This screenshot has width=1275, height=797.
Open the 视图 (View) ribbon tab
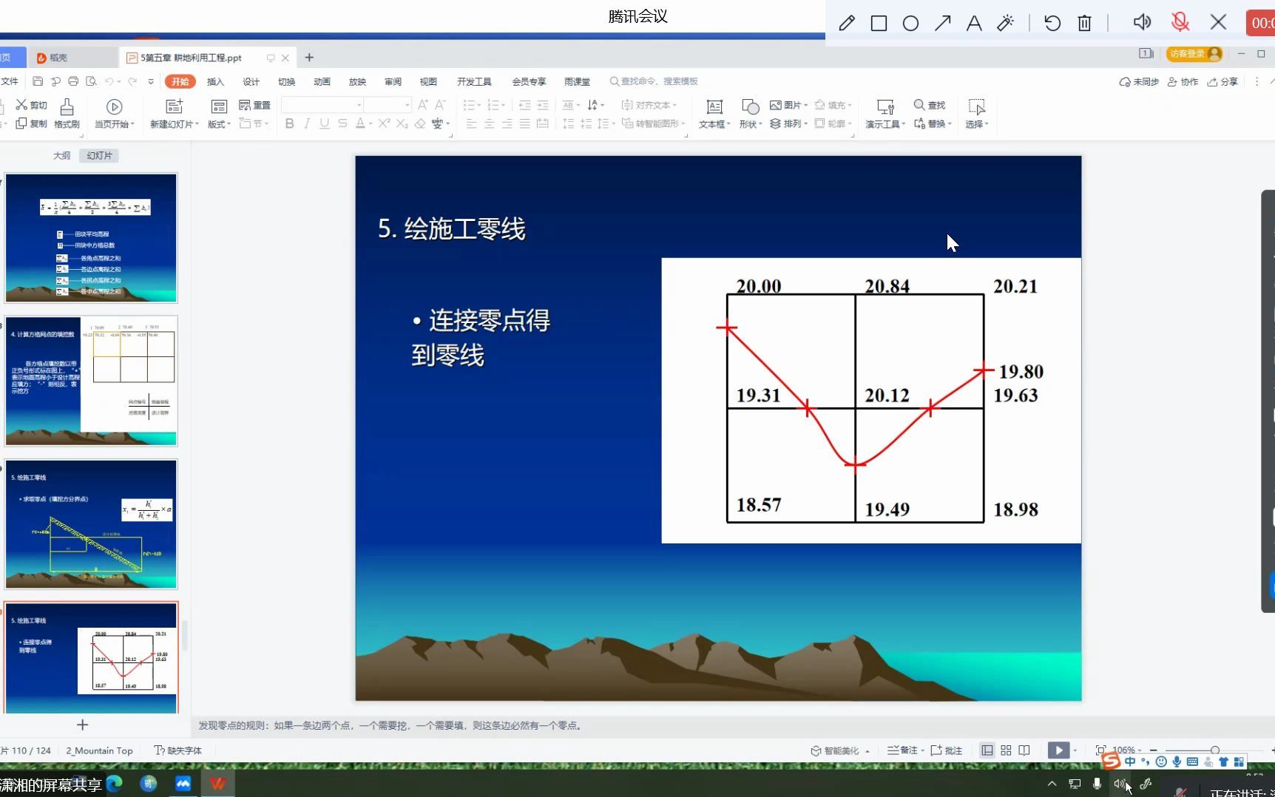(428, 81)
